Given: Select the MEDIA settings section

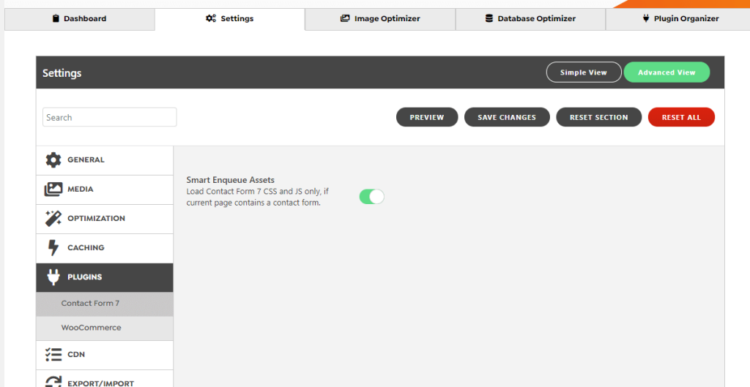Looking at the screenshot, I should 105,189.
